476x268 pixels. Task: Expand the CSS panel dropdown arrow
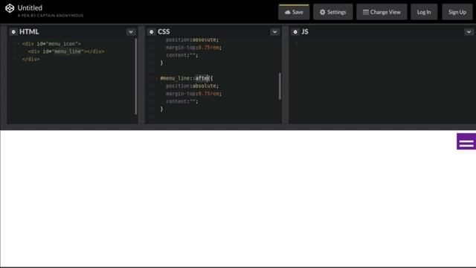[274, 31]
